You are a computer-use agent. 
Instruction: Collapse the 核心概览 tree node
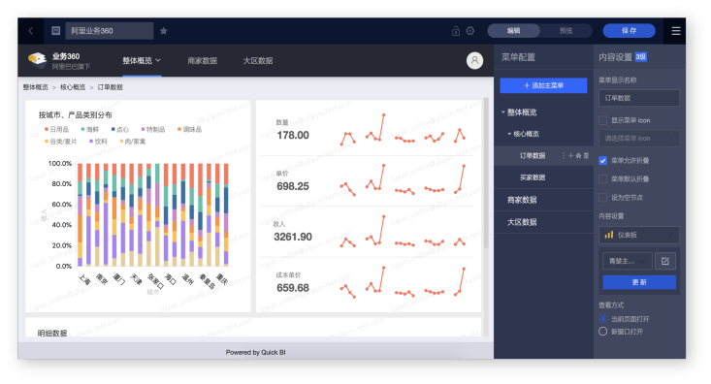coord(509,134)
